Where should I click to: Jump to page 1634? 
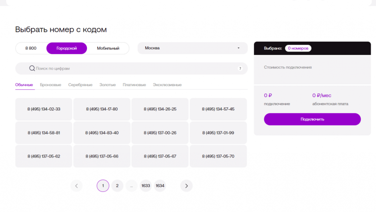coord(160,186)
